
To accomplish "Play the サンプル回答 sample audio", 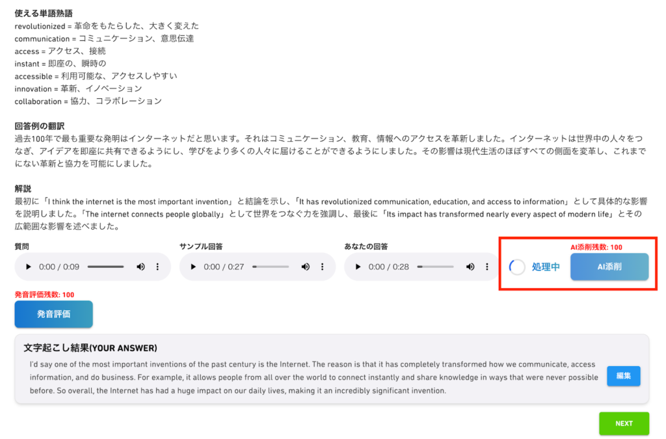I will coord(193,267).
